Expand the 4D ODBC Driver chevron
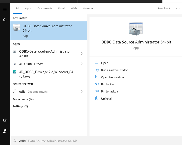 (x=81, y=64)
